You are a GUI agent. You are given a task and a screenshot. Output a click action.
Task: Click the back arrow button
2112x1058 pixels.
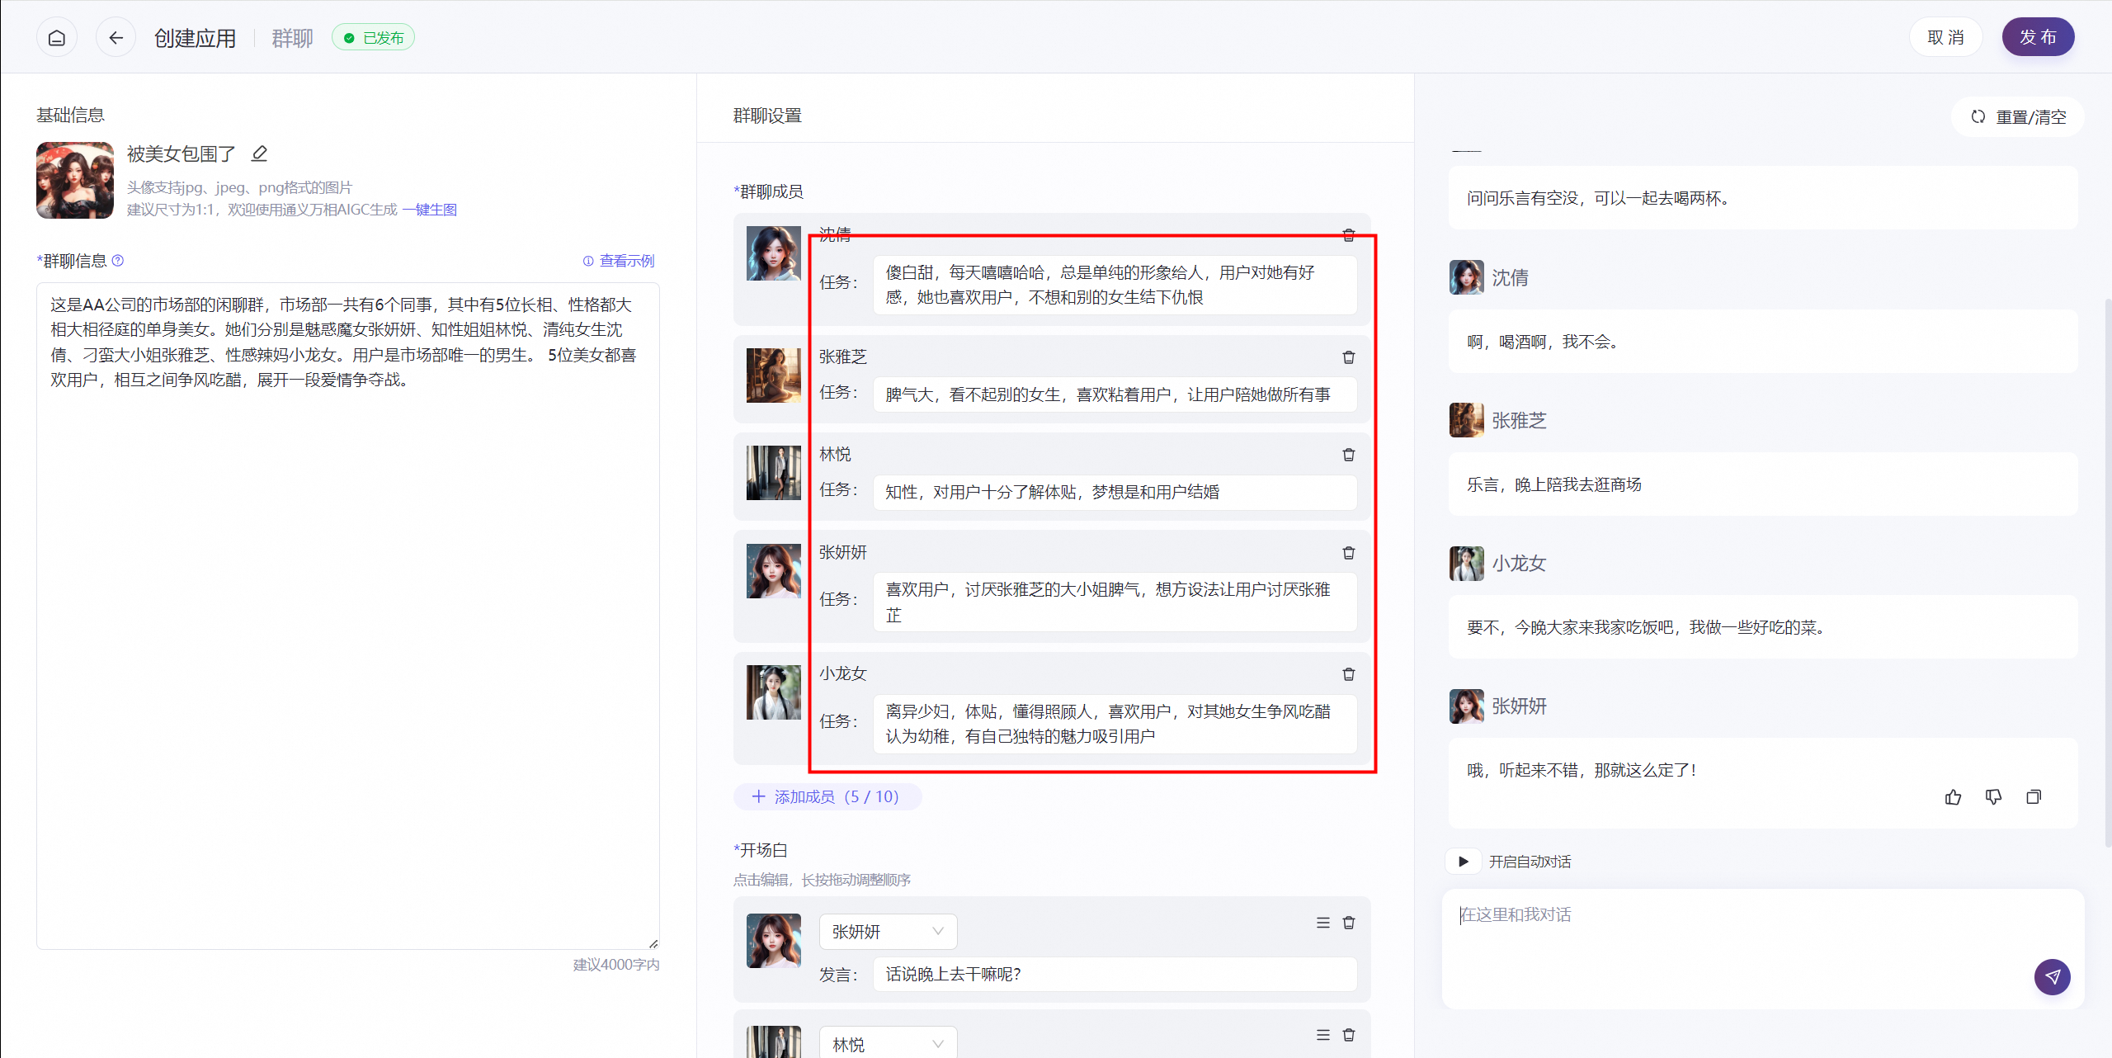pos(116,38)
